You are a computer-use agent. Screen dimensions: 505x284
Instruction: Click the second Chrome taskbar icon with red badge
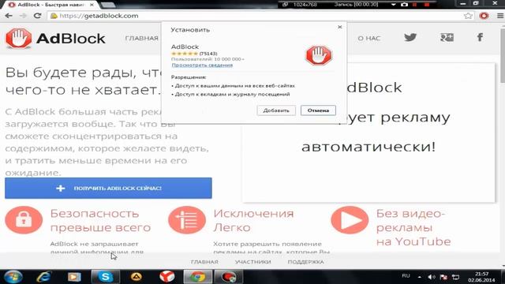[228, 277]
